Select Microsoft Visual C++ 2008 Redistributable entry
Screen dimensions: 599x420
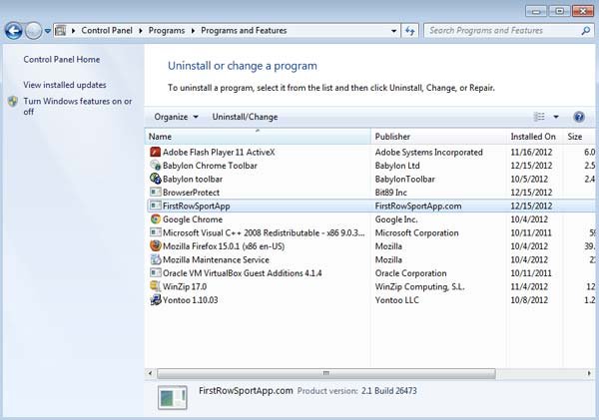pyautogui.click(x=264, y=232)
